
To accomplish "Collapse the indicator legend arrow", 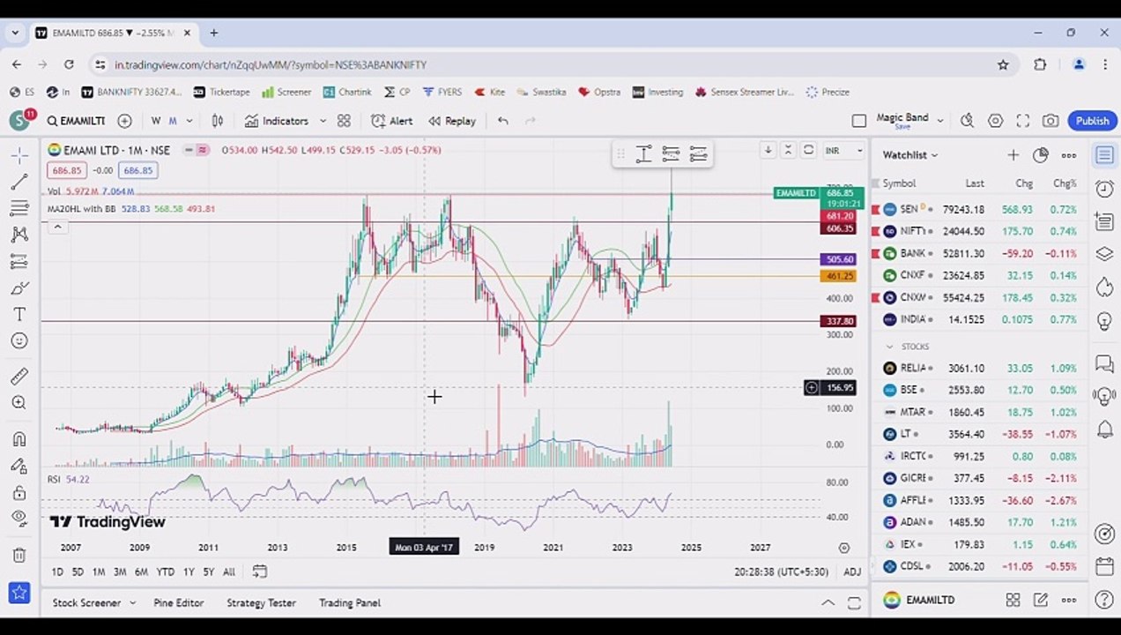I will pos(57,228).
